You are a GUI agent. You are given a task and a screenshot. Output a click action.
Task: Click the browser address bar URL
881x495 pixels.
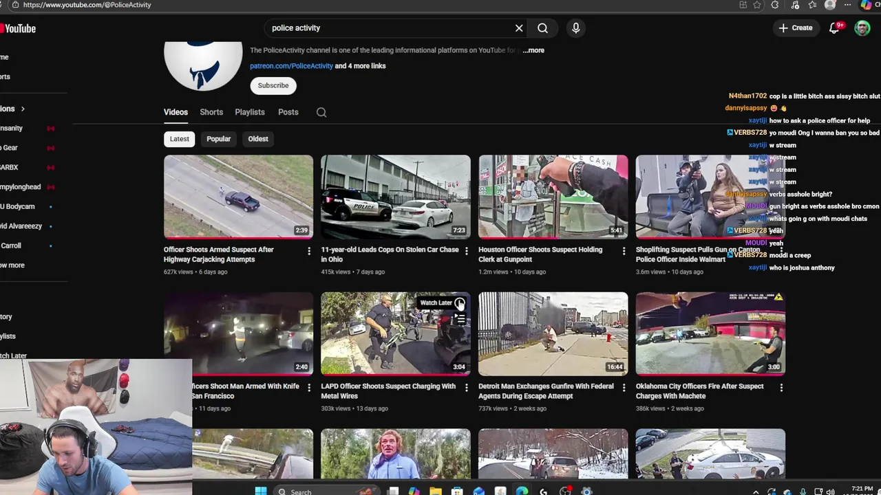coord(87,5)
